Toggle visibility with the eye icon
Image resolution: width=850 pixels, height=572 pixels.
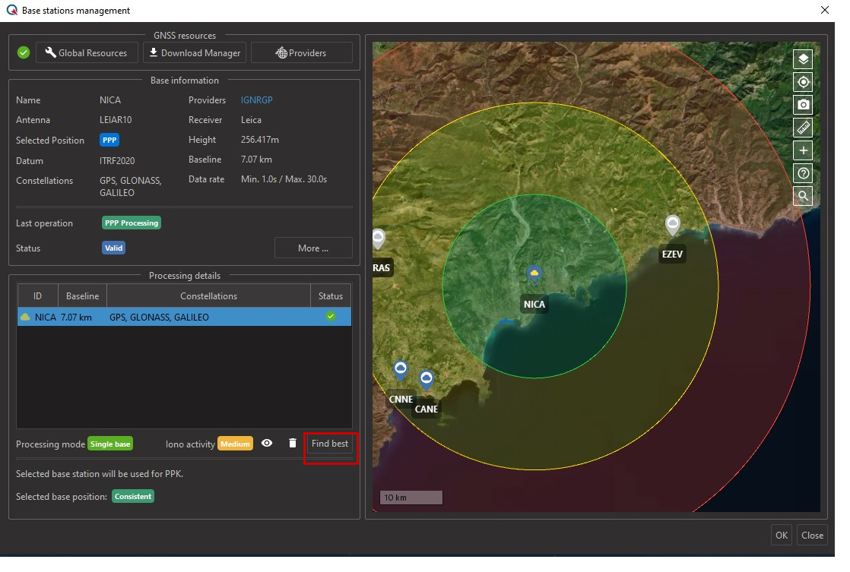[267, 444]
